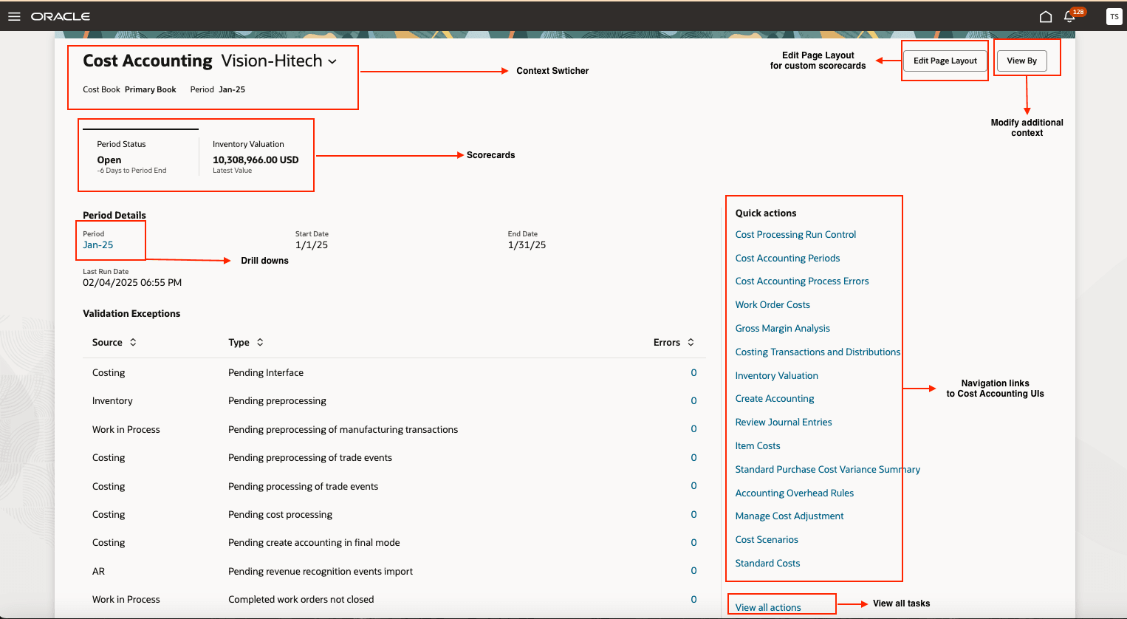Click View all actions link
Image resolution: width=1127 pixels, height=619 pixels.
click(768, 607)
